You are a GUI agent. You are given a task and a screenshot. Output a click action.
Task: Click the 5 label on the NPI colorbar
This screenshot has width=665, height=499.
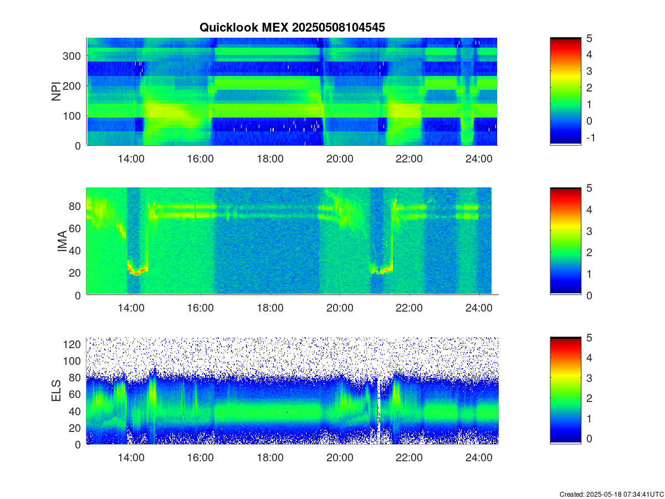pyautogui.click(x=590, y=38)
